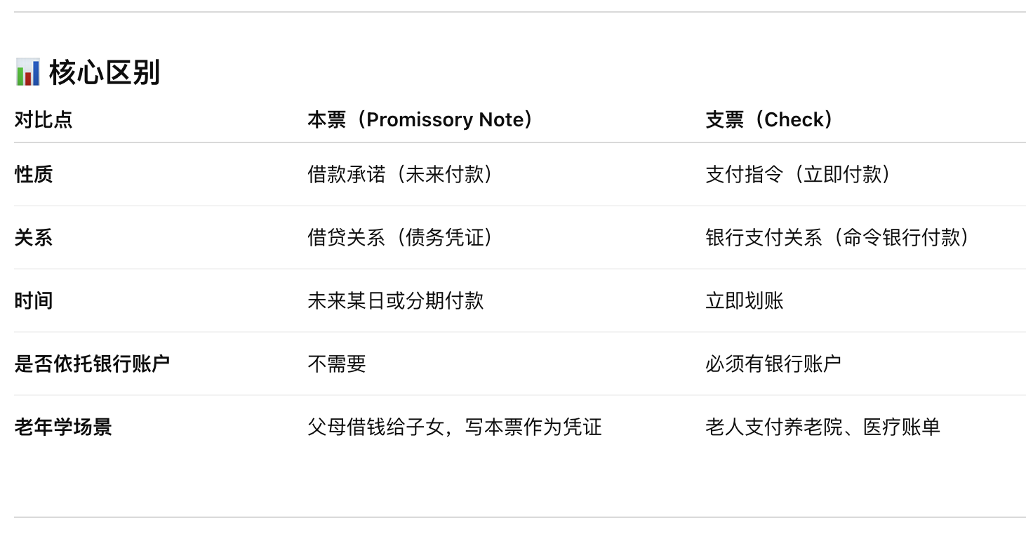
Task: Click the 父母借钱给子女，写本票作为凭证 cell
Action: coord(455,427)
